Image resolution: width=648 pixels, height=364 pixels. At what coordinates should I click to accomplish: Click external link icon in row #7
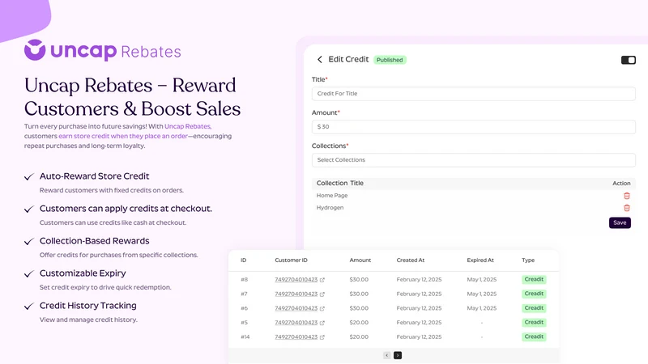(x=322, y=294)
